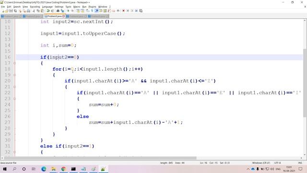Click the Close All toolbar icon
307x173 pixels.
[24, 11]
